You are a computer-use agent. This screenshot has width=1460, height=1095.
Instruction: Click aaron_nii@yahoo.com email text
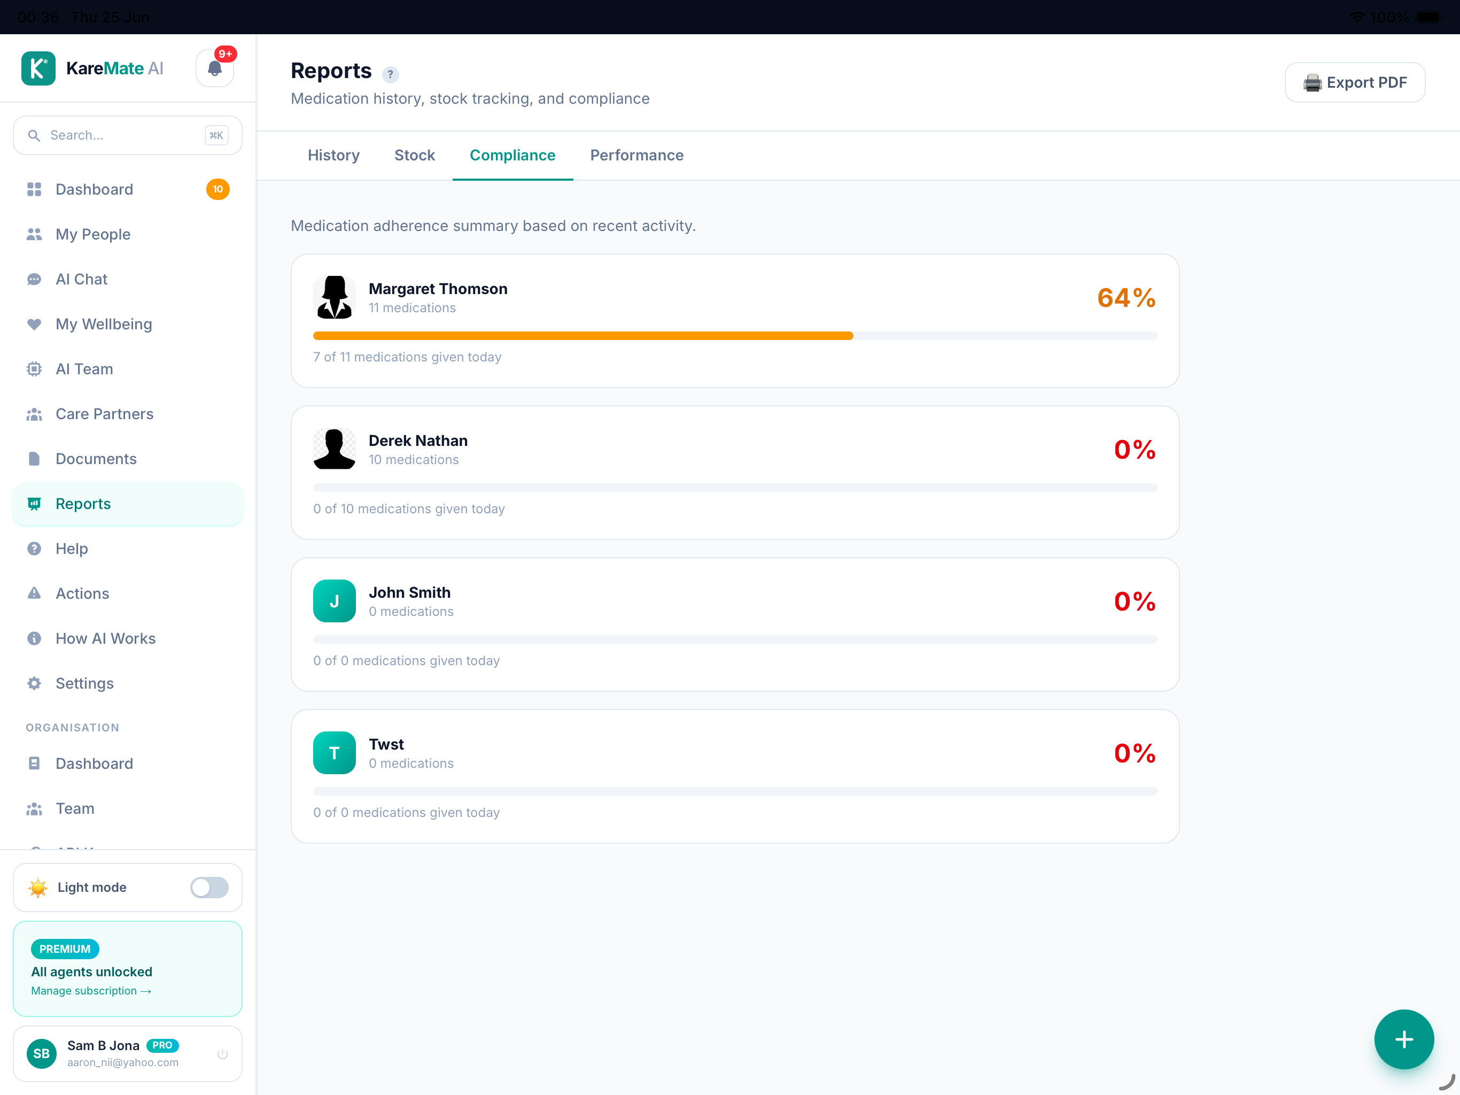click(x=123, y=1062)
